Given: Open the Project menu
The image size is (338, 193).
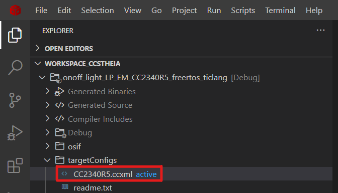Looking at the screenshot, I should [x=184, y=11].
